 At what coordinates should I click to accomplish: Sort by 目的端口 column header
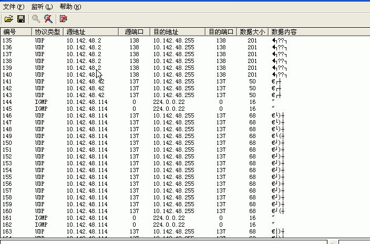221,32
